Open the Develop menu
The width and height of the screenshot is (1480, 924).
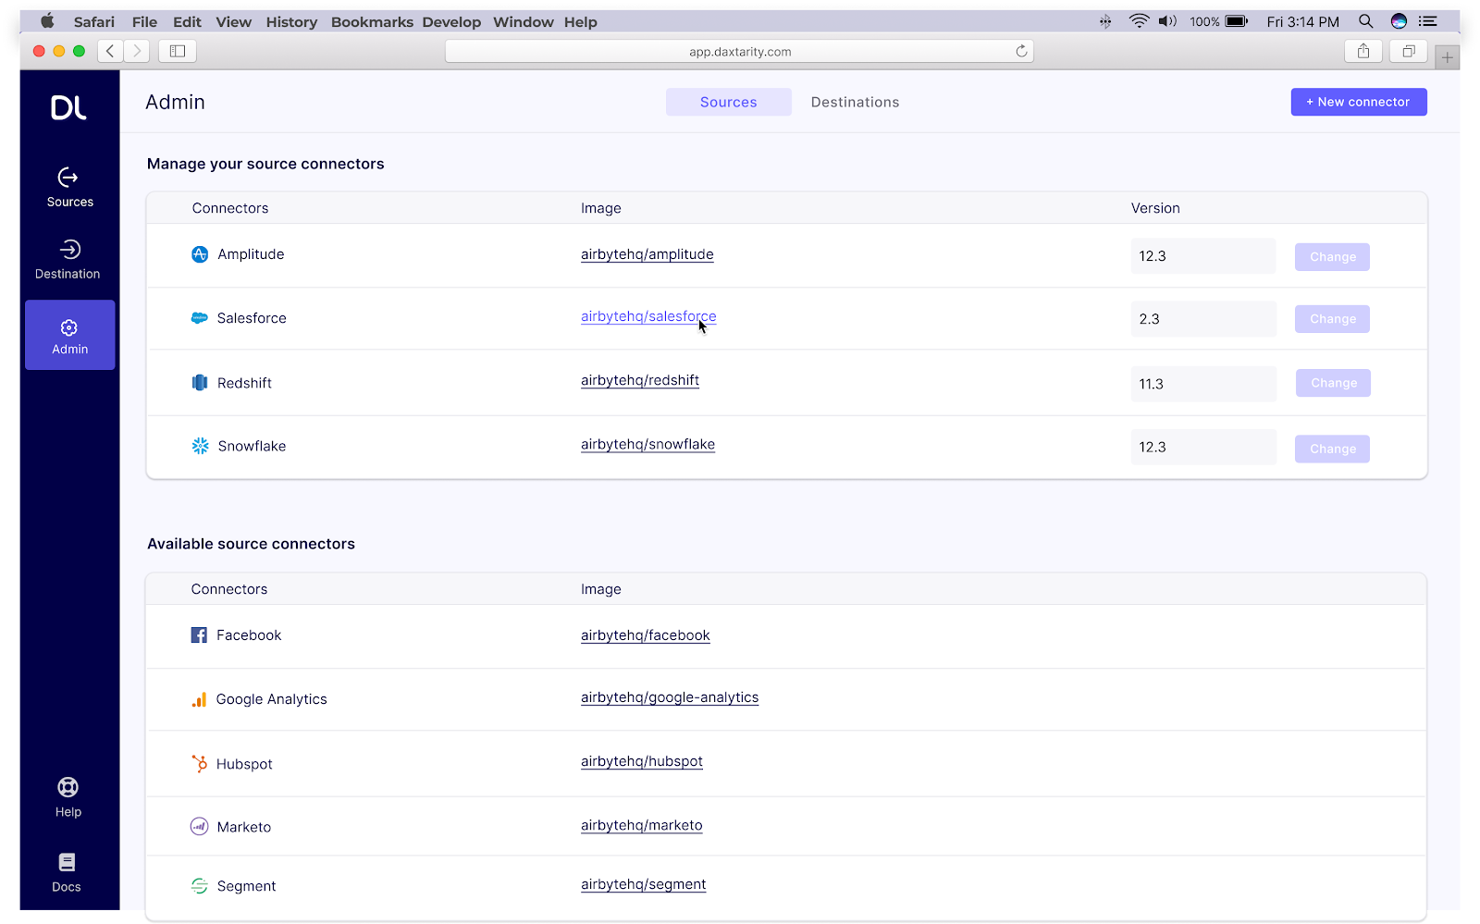(451, 22)
